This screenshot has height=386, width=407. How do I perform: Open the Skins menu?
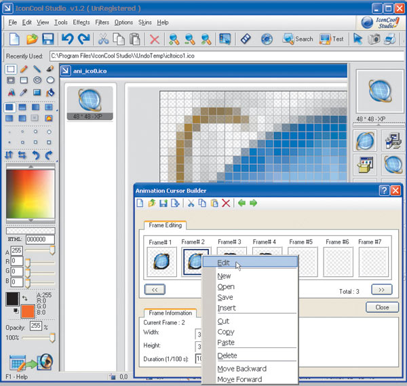(x=145, y=22)
